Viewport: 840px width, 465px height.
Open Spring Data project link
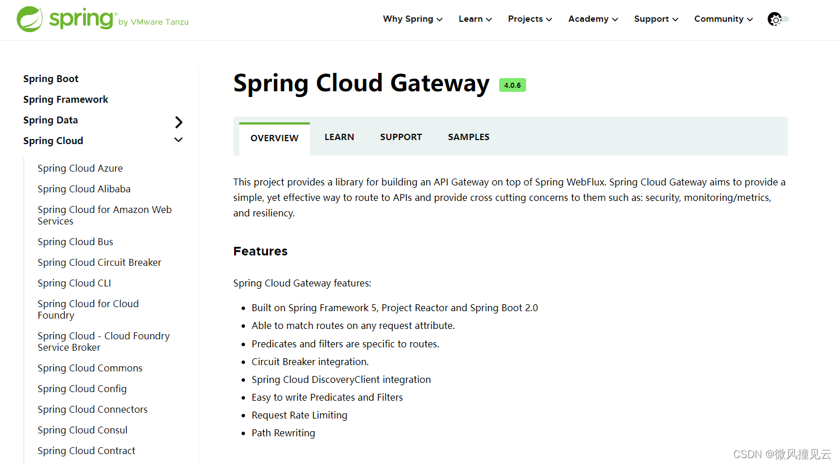pos(50,121)
